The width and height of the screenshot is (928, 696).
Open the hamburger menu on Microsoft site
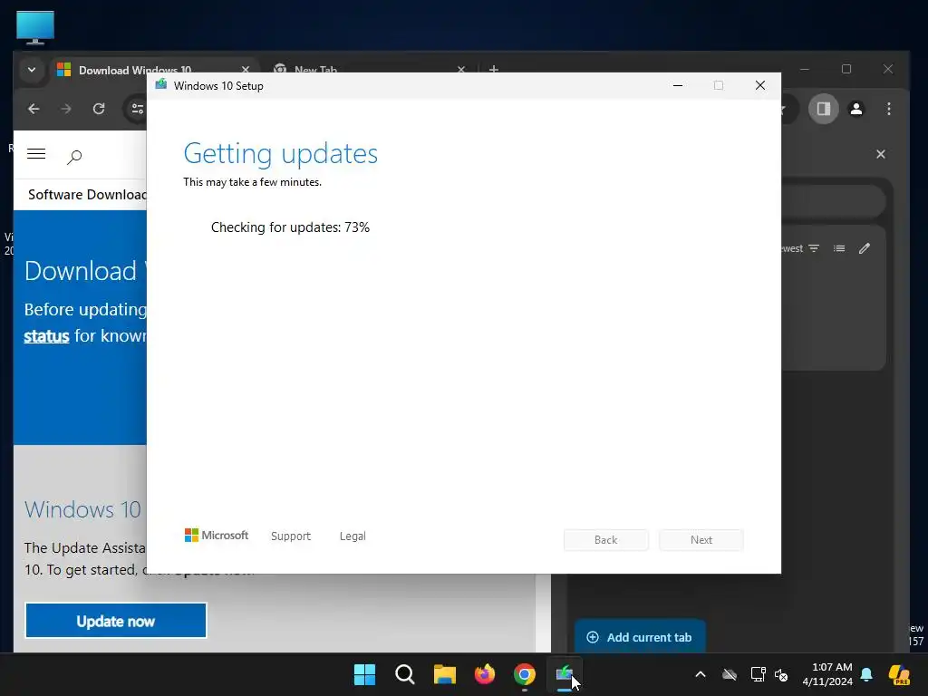(36, 154)
